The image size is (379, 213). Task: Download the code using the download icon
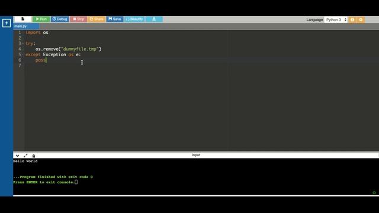pos(154,19)
